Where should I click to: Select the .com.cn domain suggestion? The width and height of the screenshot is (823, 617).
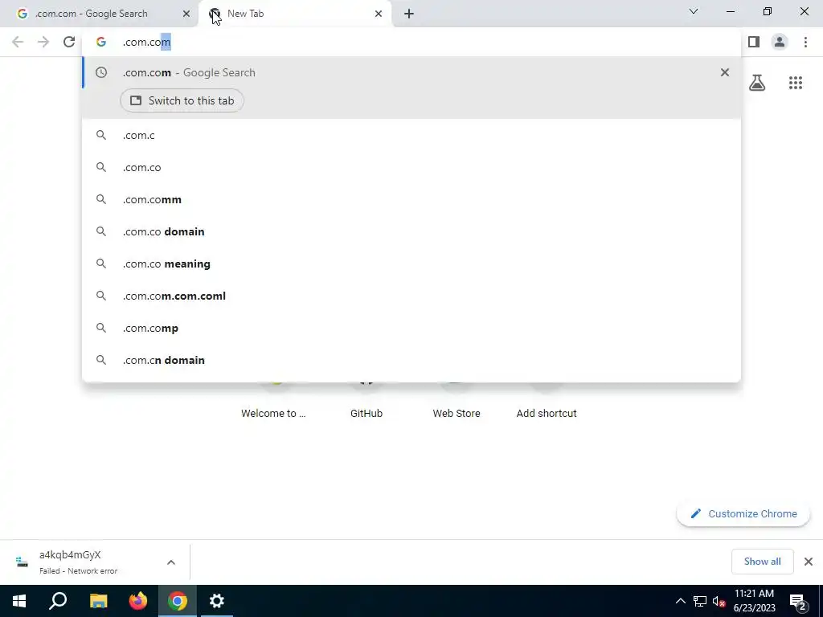click(x=411, y=360)
